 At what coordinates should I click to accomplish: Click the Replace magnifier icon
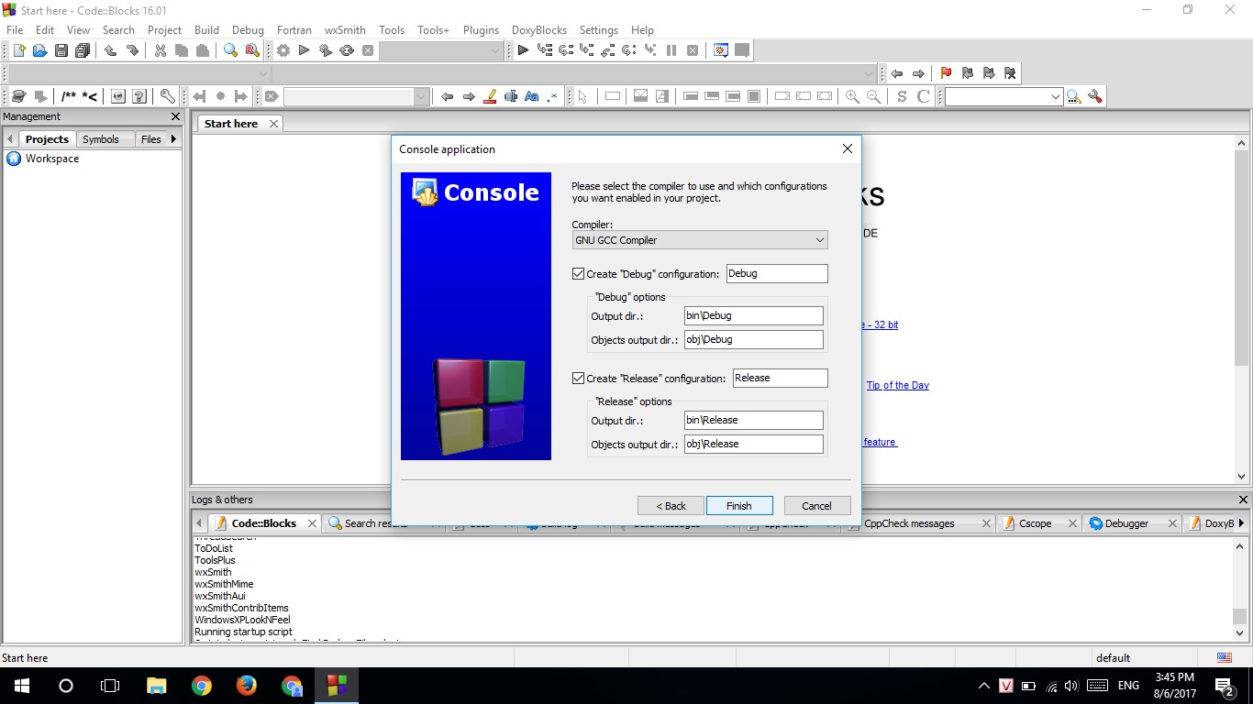point(252,50)
